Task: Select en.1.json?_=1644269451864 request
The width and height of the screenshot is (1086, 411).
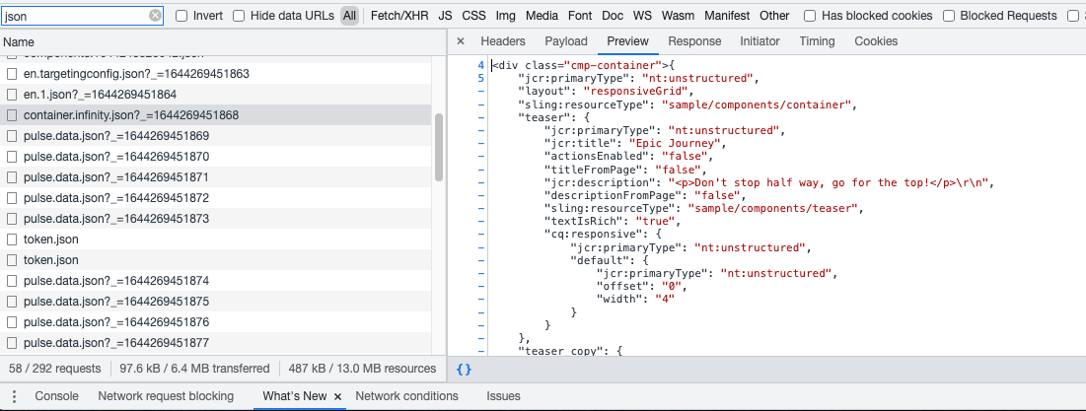Action: point(217,94)
